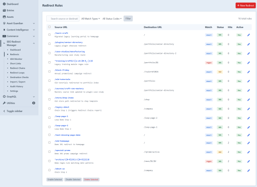
Task: Click the Delete Selected button
Action: coord(91,180)
